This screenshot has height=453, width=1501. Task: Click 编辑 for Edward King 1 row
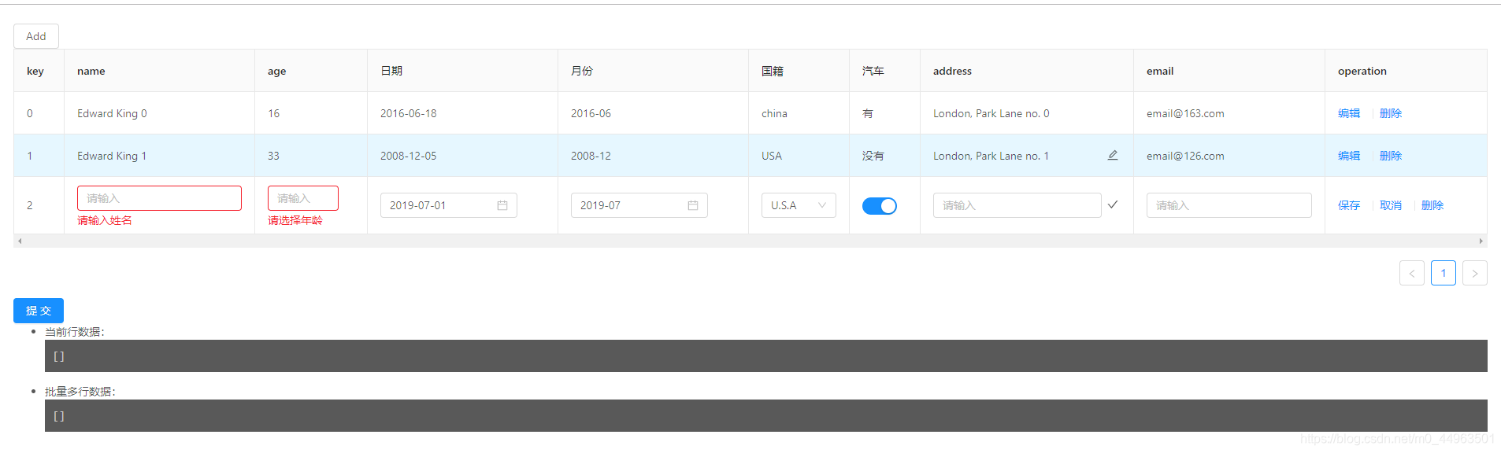coord(1349,156)
